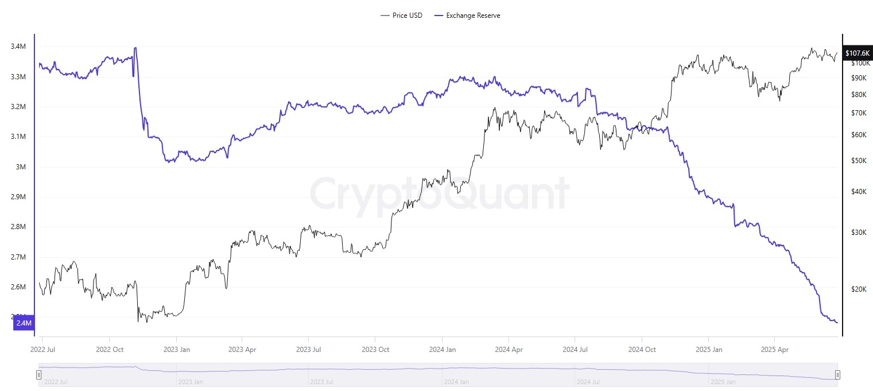The height and width of the screenshot is (391, 873).
Task: Click the 3.4M left axis label
Action: pyautogui.click(x=18, y=47)
